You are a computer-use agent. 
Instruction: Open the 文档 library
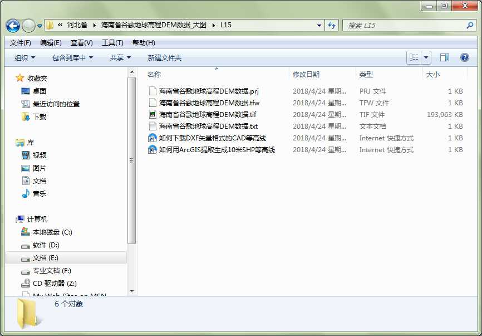tap(40, 181)
